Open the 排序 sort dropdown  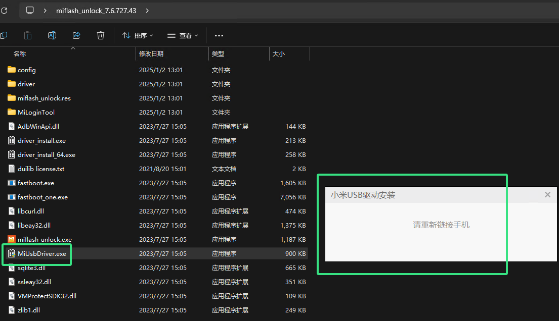click(138, 35)
